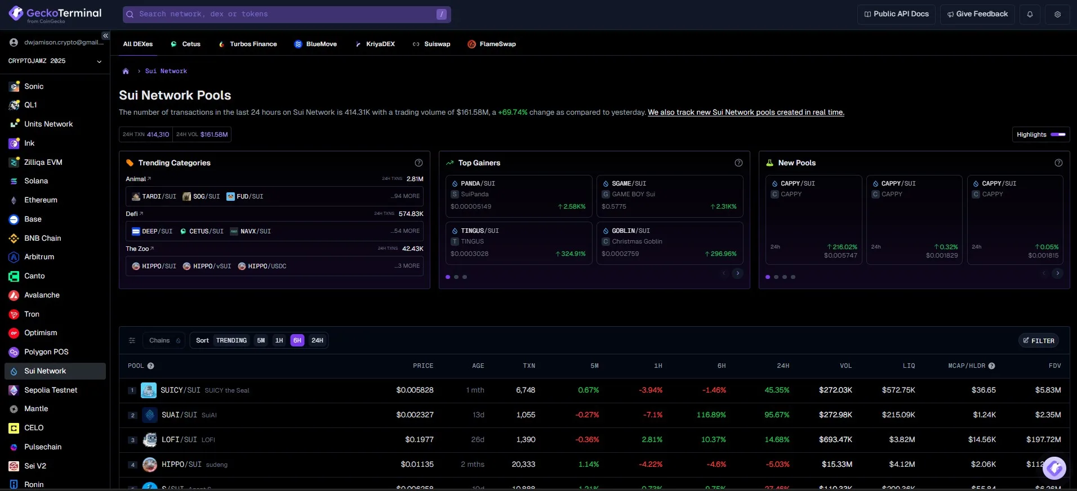Collapse the left sidebar with double-chevron icon
The height and width of the screenshot is (491, 1077).
click(x=105, y=35)
